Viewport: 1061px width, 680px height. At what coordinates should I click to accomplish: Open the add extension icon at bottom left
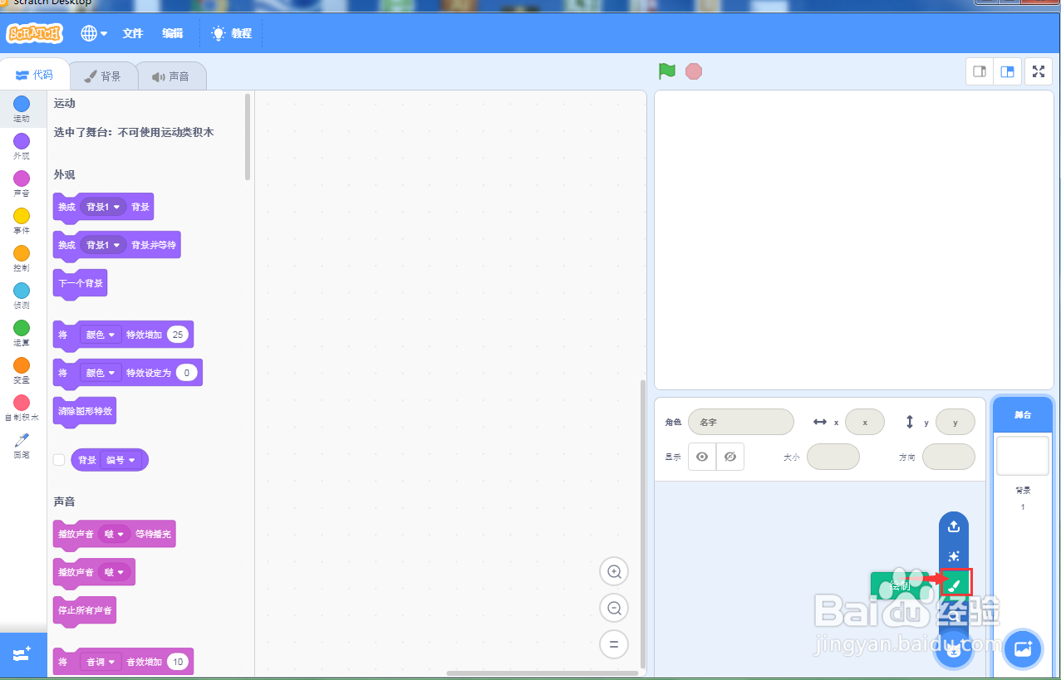(22, 654)
